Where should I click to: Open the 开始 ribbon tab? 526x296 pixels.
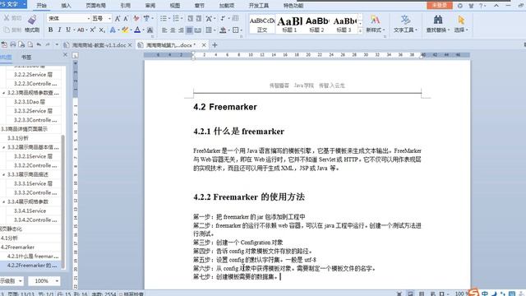[x=42, y=6]
